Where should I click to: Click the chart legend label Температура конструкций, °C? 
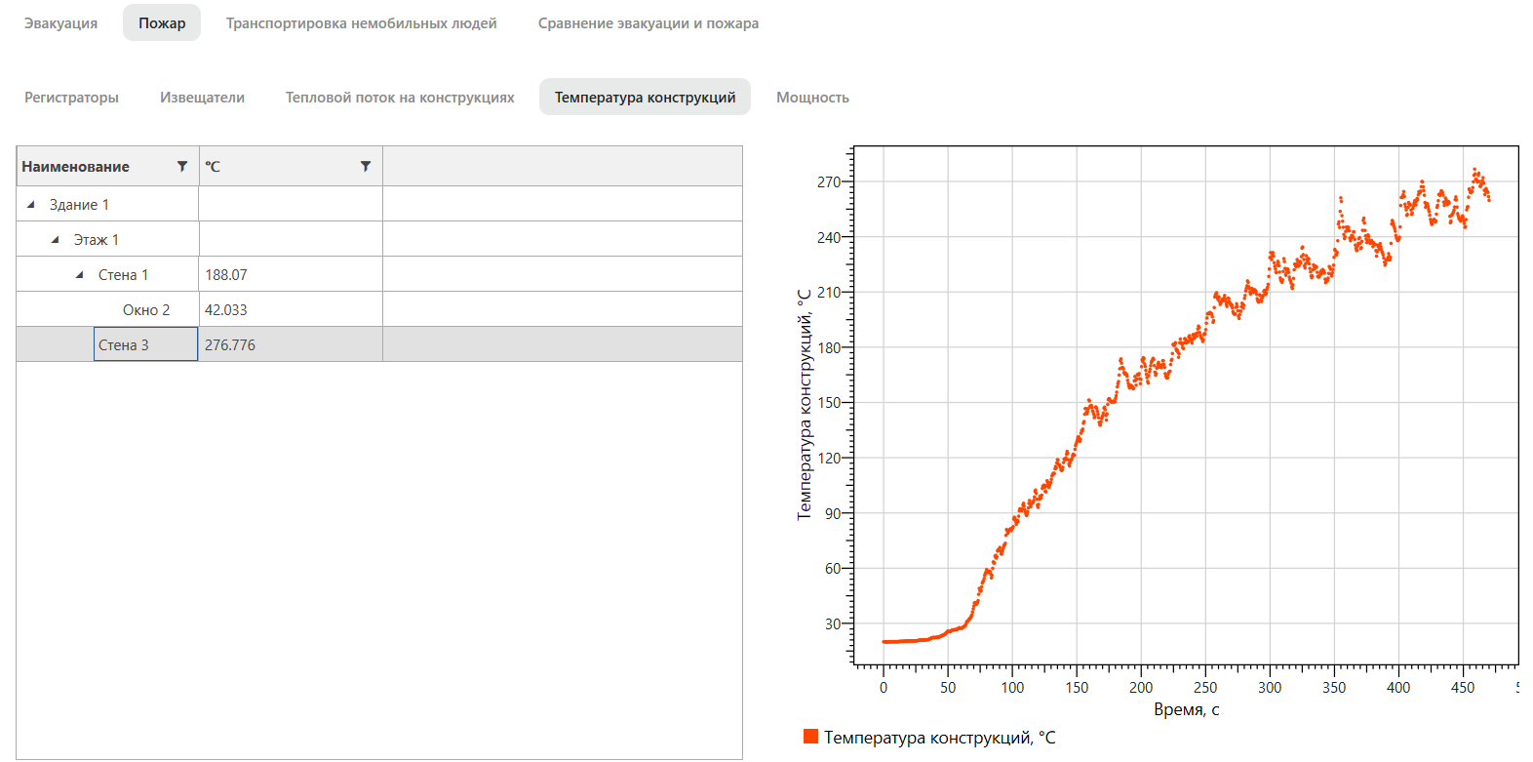click(939, 738)
